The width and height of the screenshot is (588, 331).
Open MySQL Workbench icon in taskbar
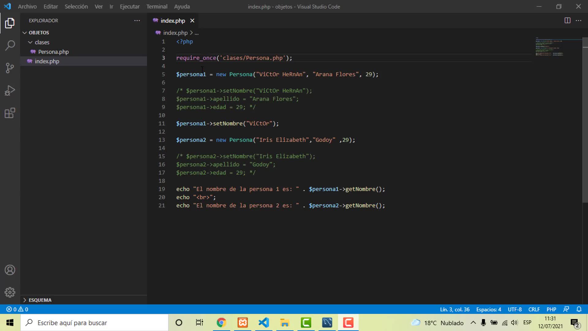pyautogui.click(x=327, y=322)
